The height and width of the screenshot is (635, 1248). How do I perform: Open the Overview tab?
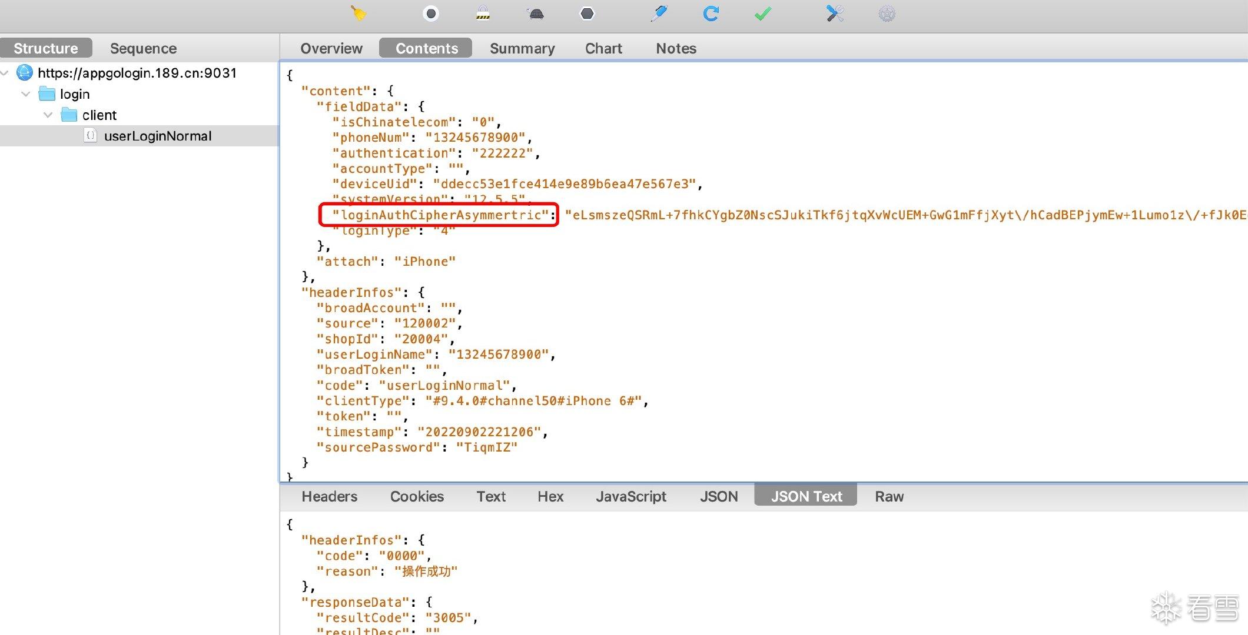click(331, 48)
